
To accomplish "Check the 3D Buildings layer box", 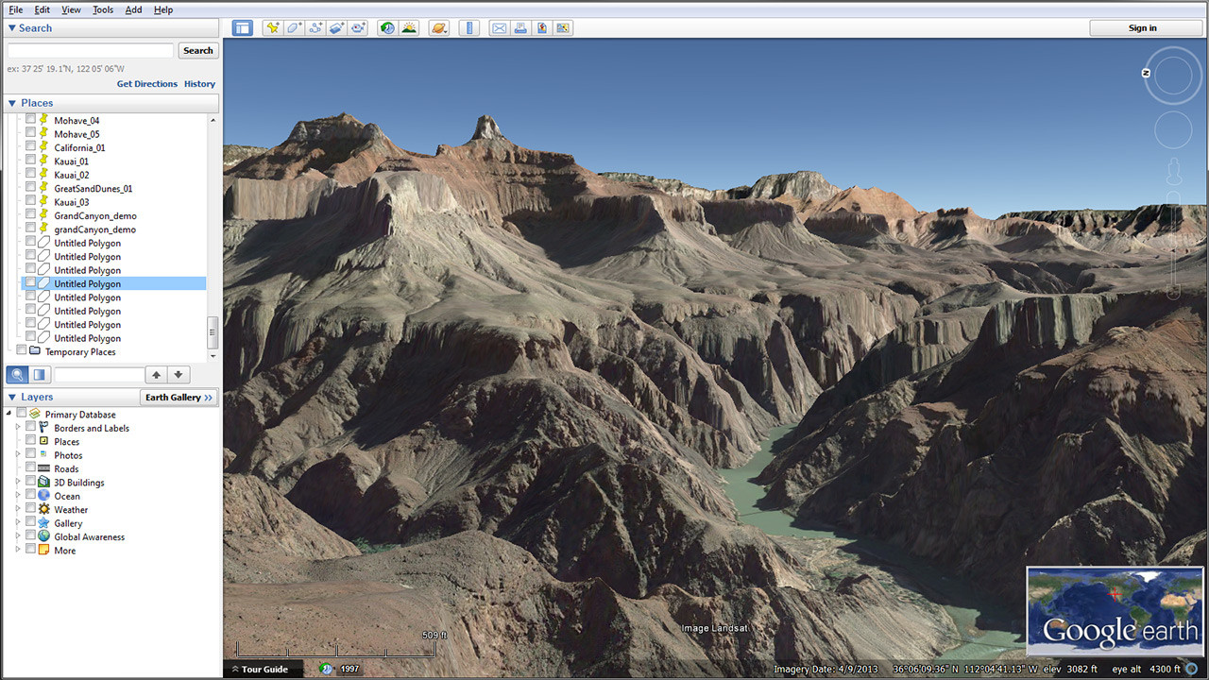I will tap(31, 482).
